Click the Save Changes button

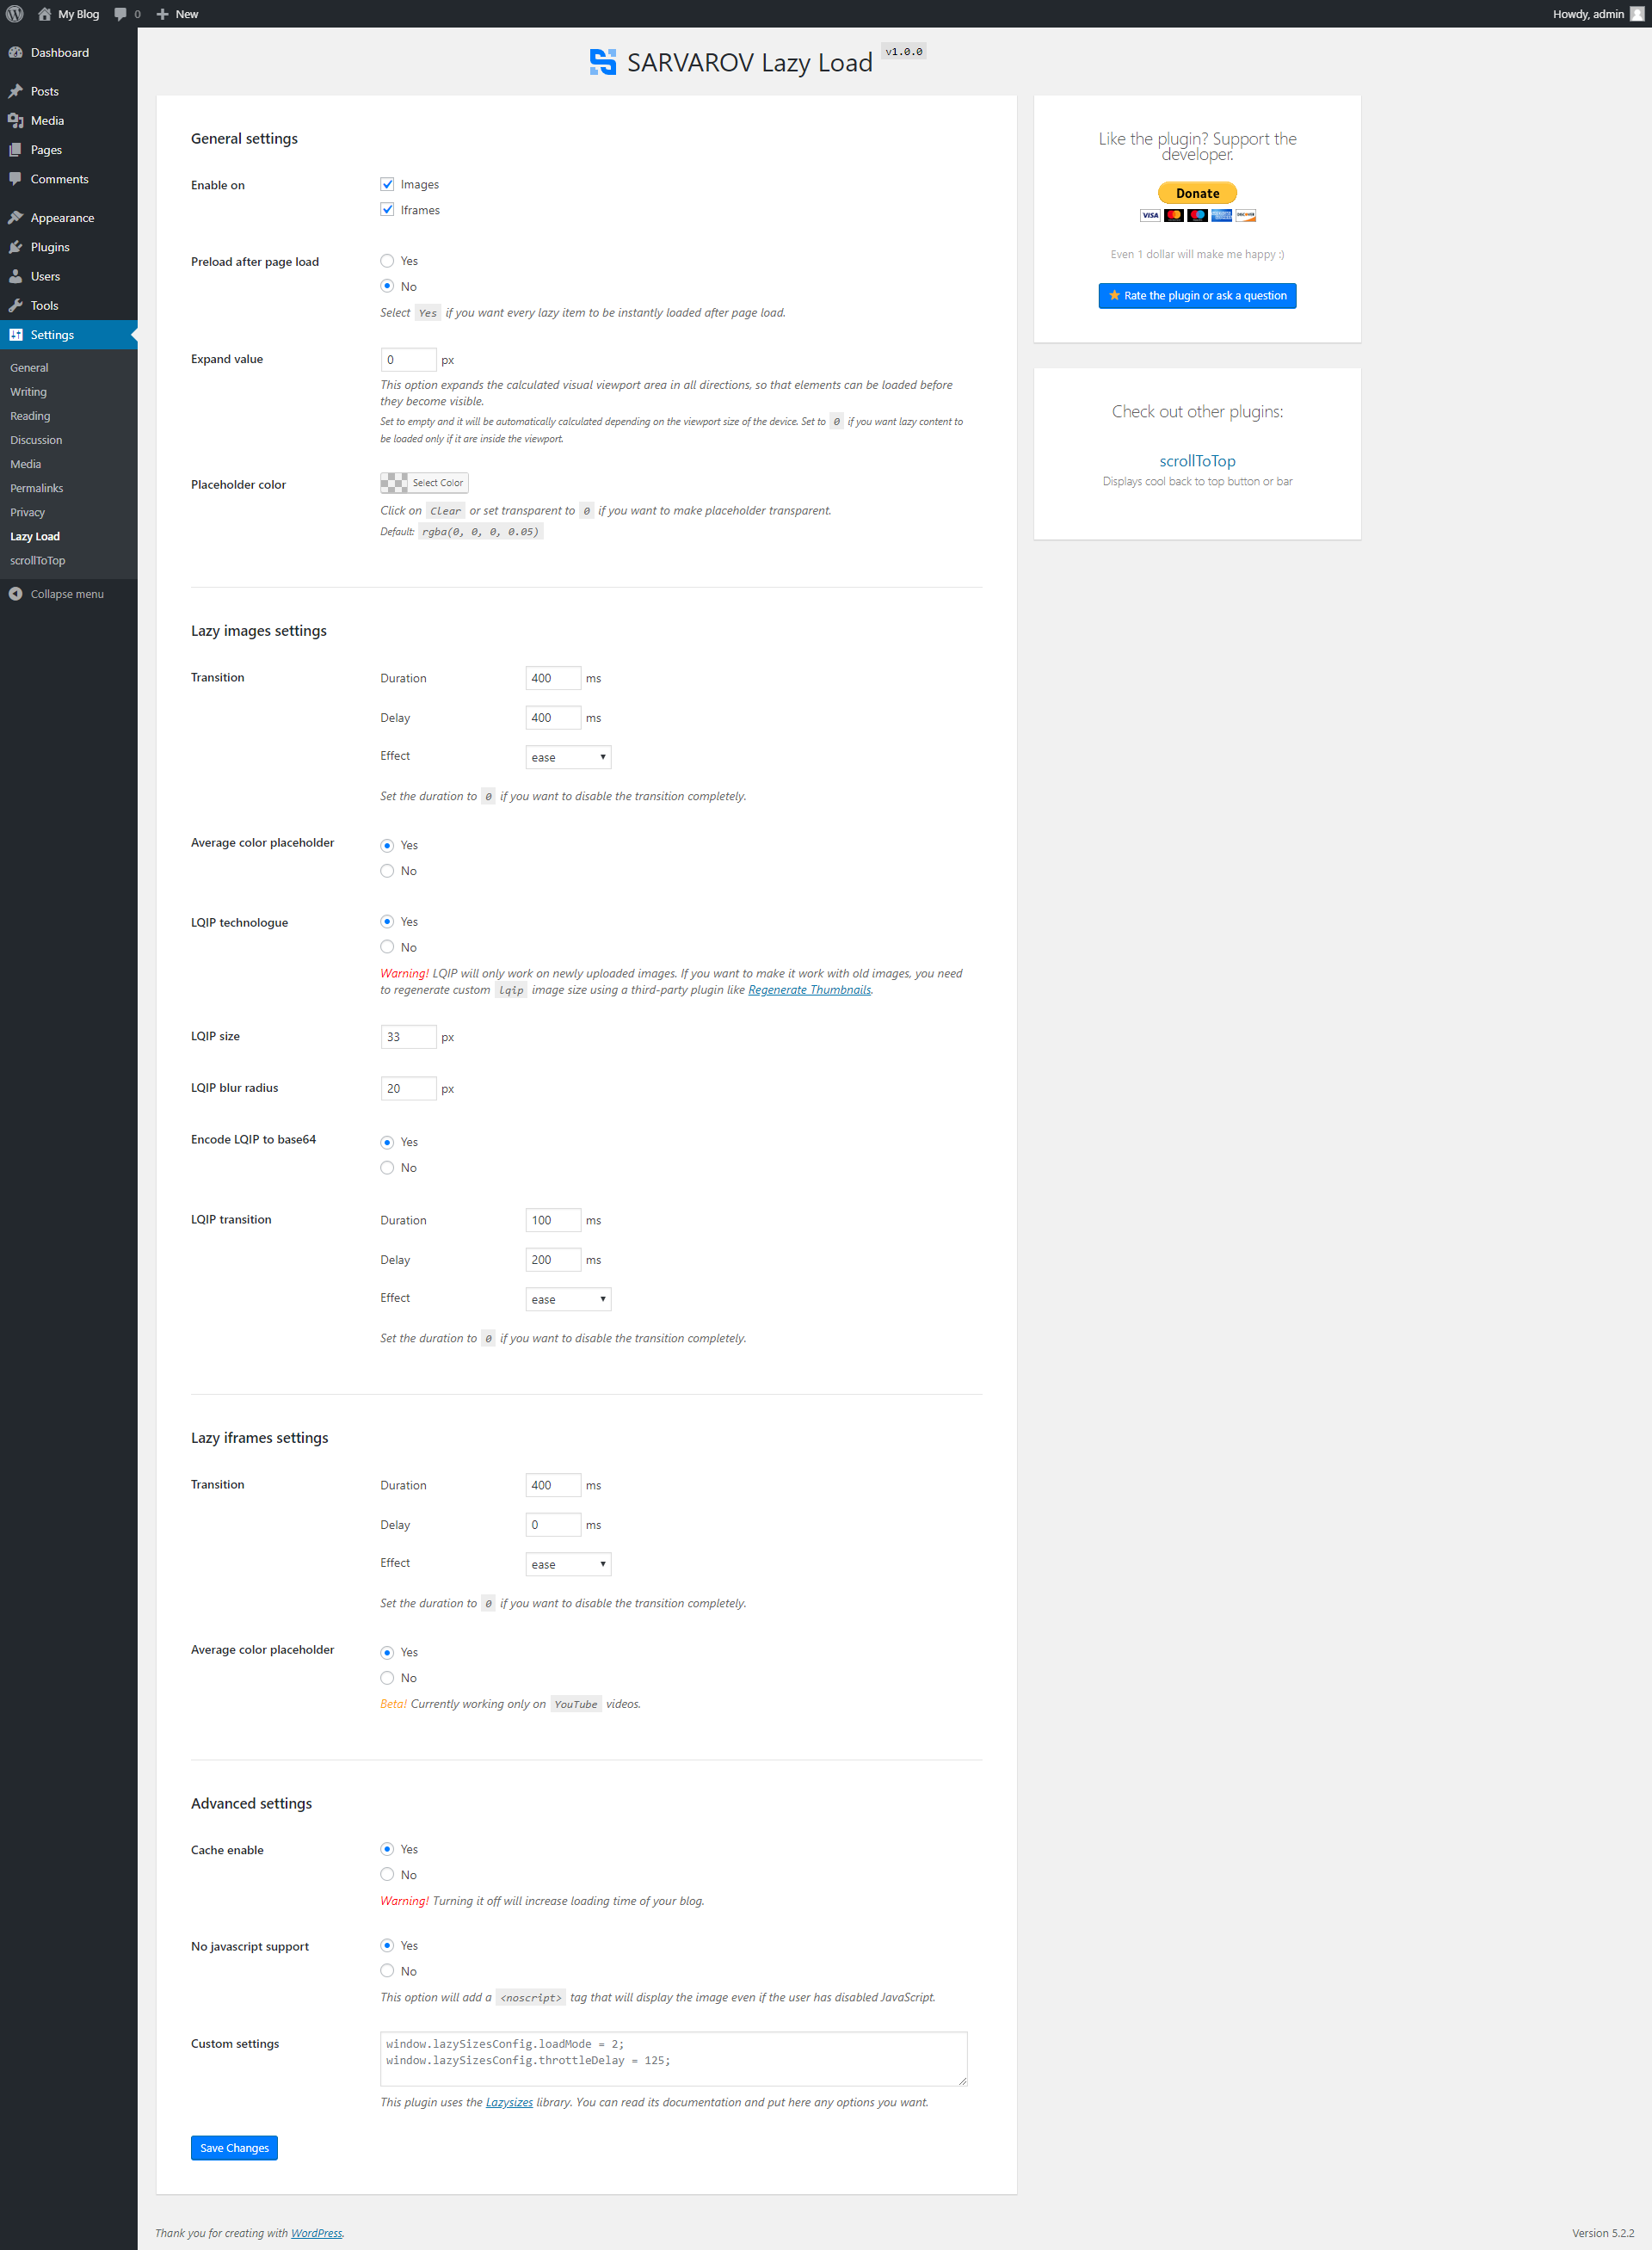click(234, 2148)
